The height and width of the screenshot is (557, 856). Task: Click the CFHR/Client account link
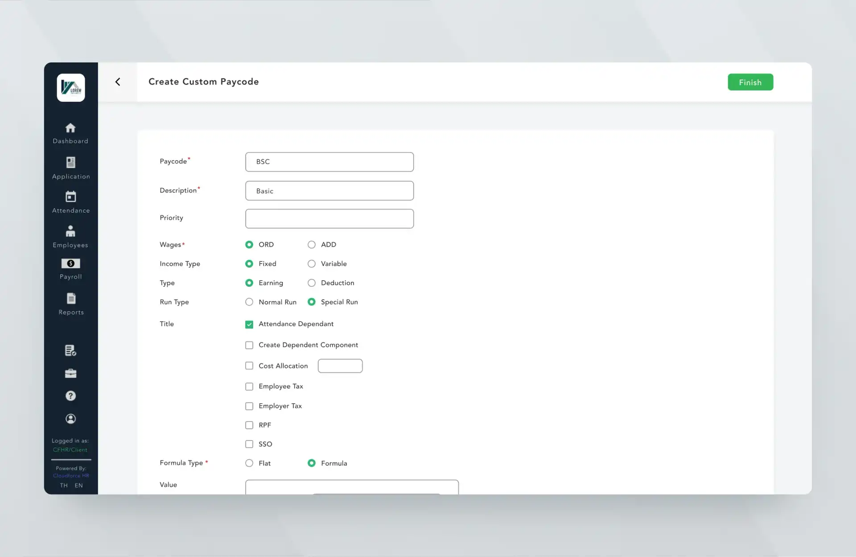coord(70,450)
